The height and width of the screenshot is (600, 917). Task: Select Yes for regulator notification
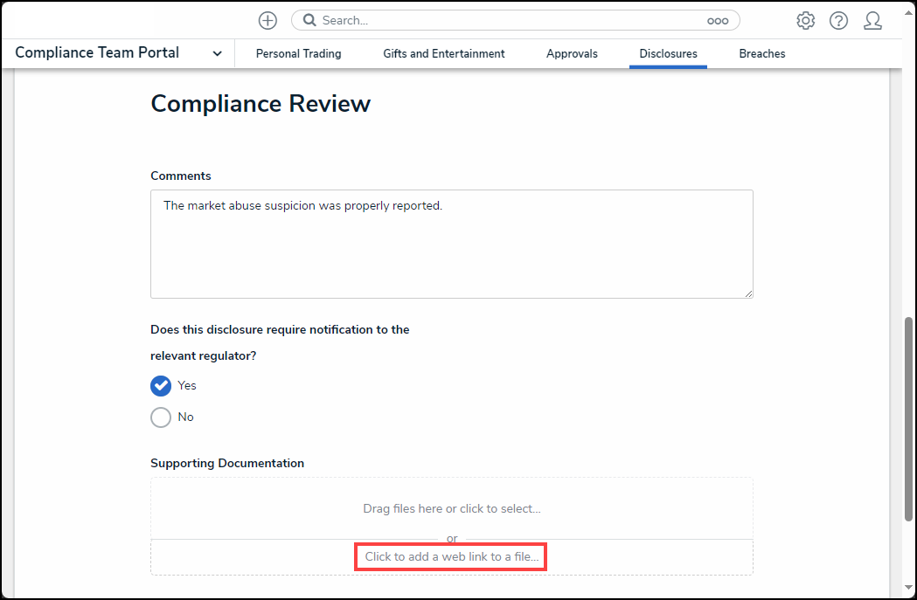pos(161,386)
